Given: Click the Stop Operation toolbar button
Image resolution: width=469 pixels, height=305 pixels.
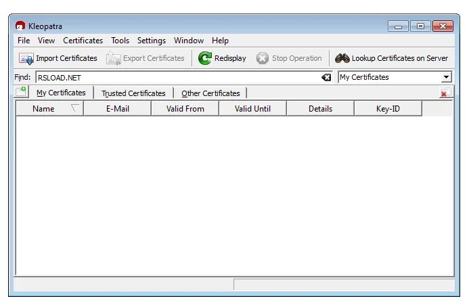Looking at the screenshot, I should (x=289, y=58).
